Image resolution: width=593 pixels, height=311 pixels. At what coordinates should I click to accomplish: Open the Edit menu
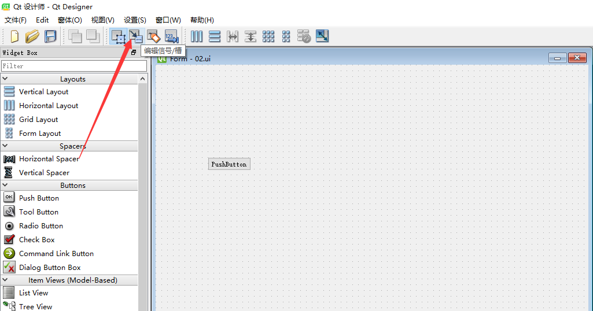(x=42, y=20)
